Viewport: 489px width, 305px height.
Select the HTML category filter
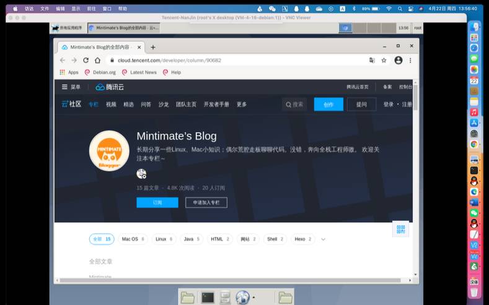click(220, 239)
